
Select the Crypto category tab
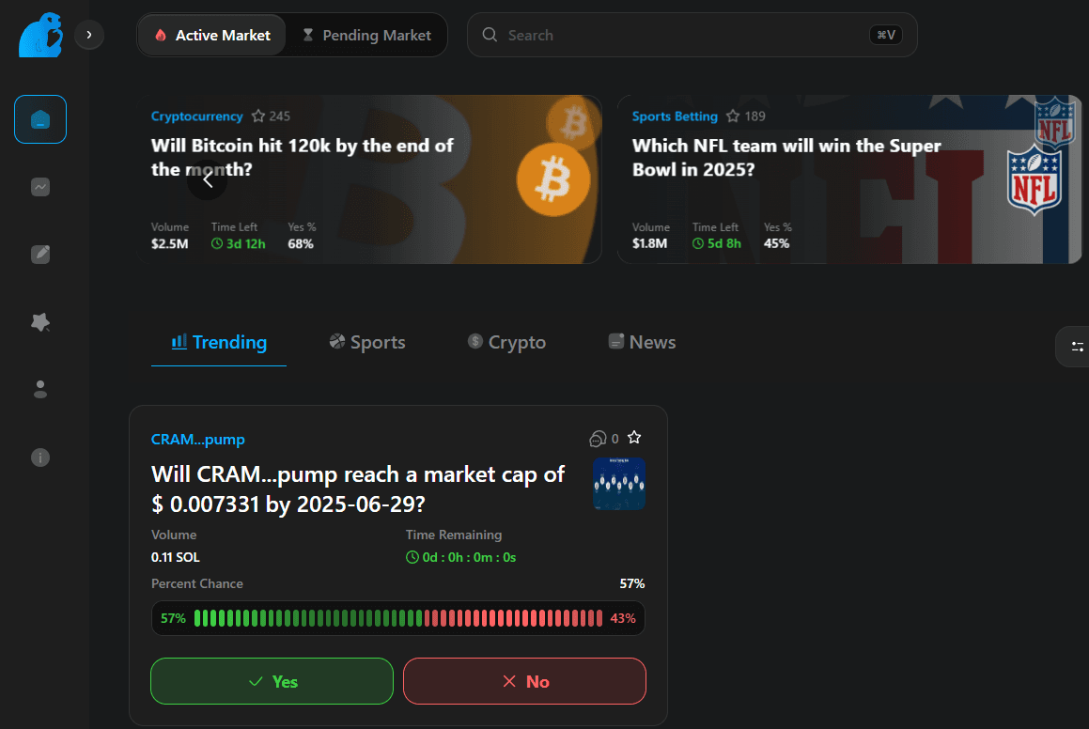[x=506, y=343]
